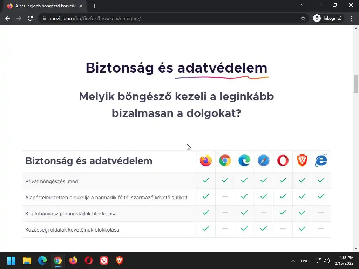Click the address bar URL mozilla.org
Image resolution: width=359 pixels, height=269 pixels.
click(x=95, y=18)
